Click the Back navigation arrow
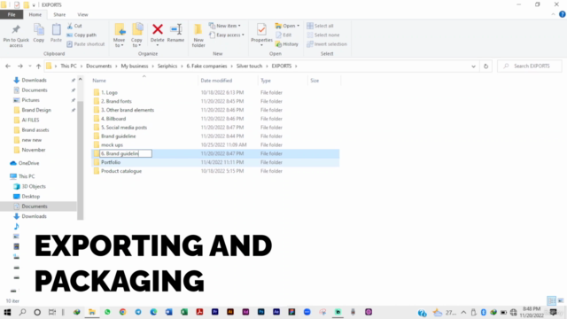The image size is (567, 319). pos(8,66)
